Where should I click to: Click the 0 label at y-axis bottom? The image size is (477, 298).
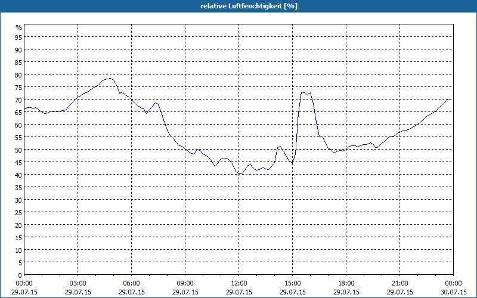(x=20, y=275)
